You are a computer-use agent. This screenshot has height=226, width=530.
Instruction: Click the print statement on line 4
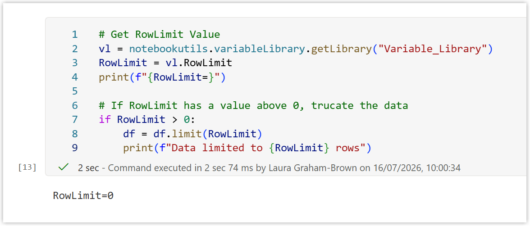click(x=162, y=77)
